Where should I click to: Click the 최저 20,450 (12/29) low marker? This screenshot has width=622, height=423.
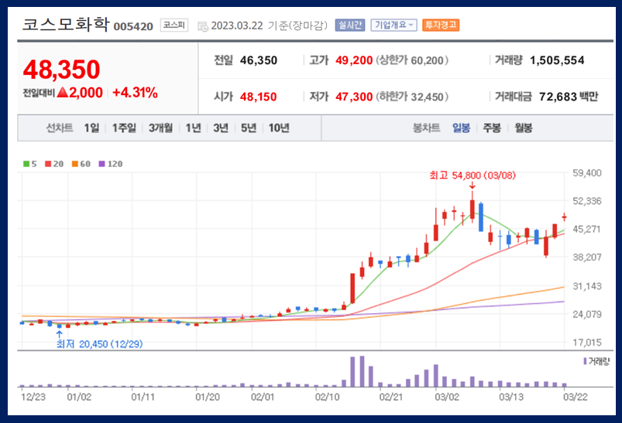(99, 344)
